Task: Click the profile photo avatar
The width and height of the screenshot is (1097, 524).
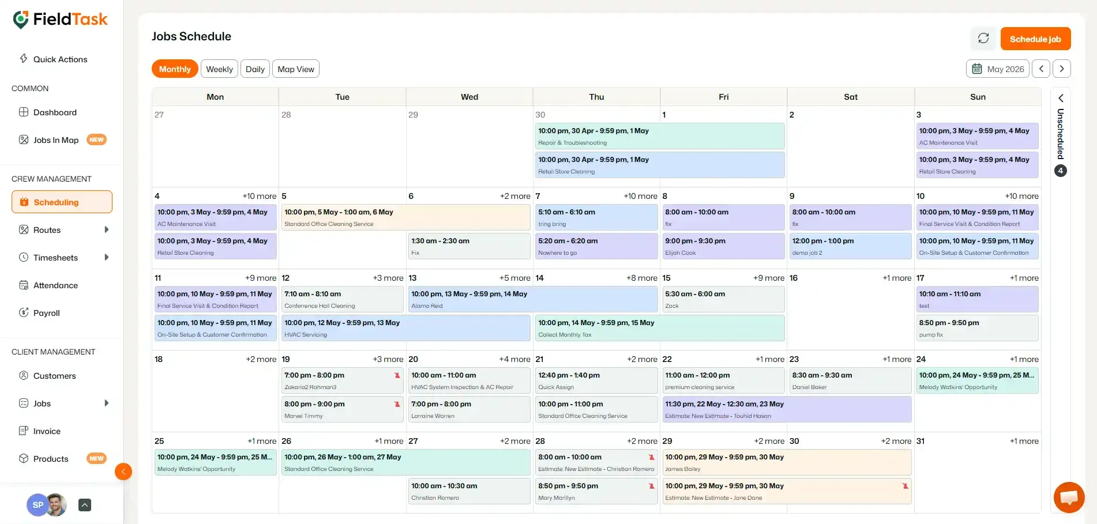Action: [57, 505]
